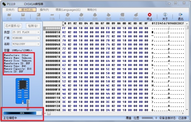Click the 检测 detect button
The width and height of the screenshot is (191, 122).
[x=33, y=26]
